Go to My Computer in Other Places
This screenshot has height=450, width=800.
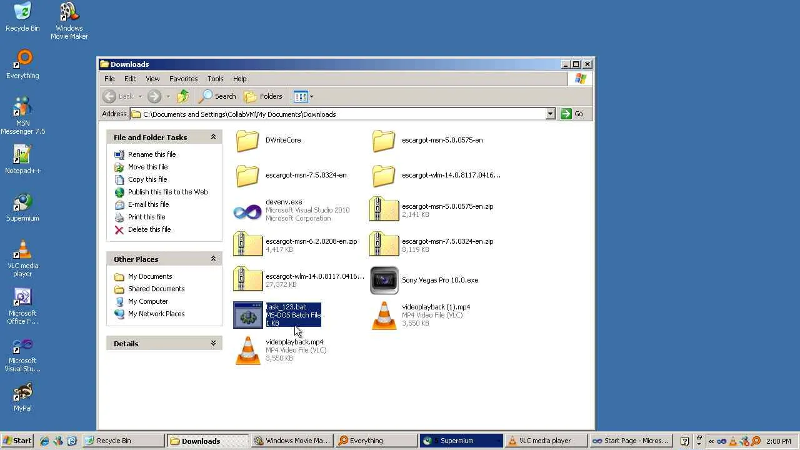pos(148,301)
